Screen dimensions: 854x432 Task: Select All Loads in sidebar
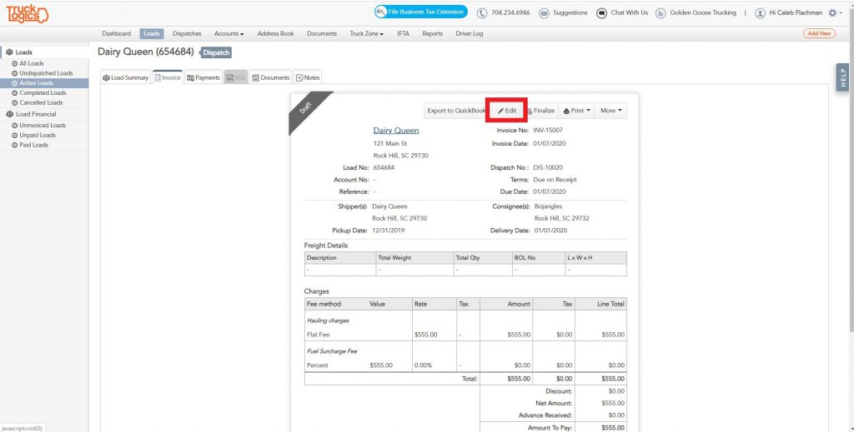point(32,63)
